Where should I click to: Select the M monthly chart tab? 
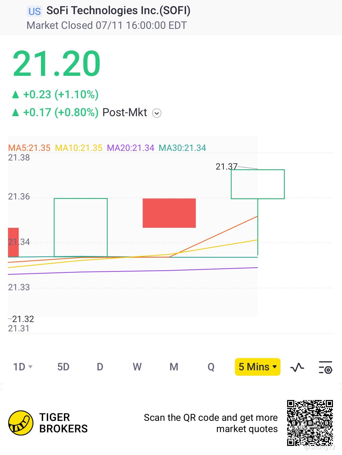point(174,367)
